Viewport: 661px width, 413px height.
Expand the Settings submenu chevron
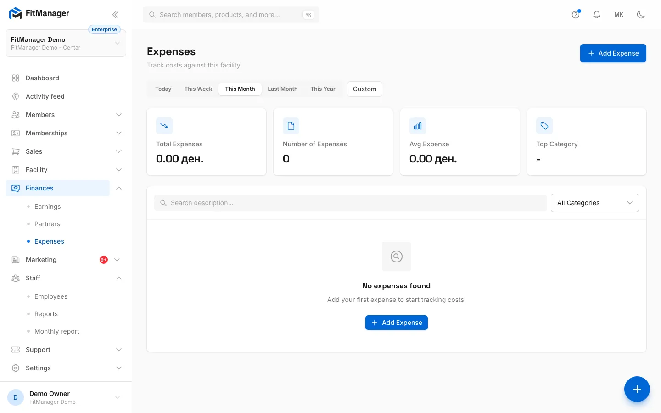coord(119,368)
